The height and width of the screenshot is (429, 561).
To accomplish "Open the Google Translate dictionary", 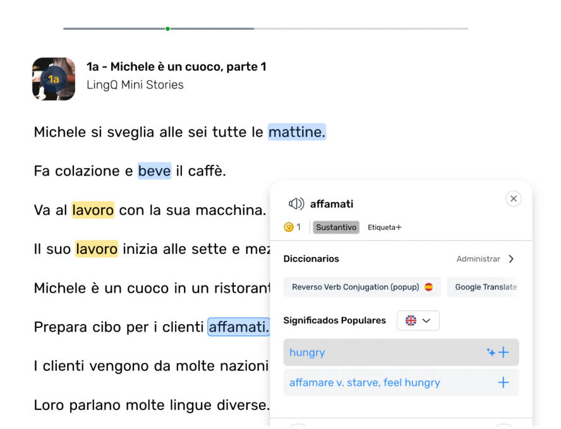I will coord(484,287).
